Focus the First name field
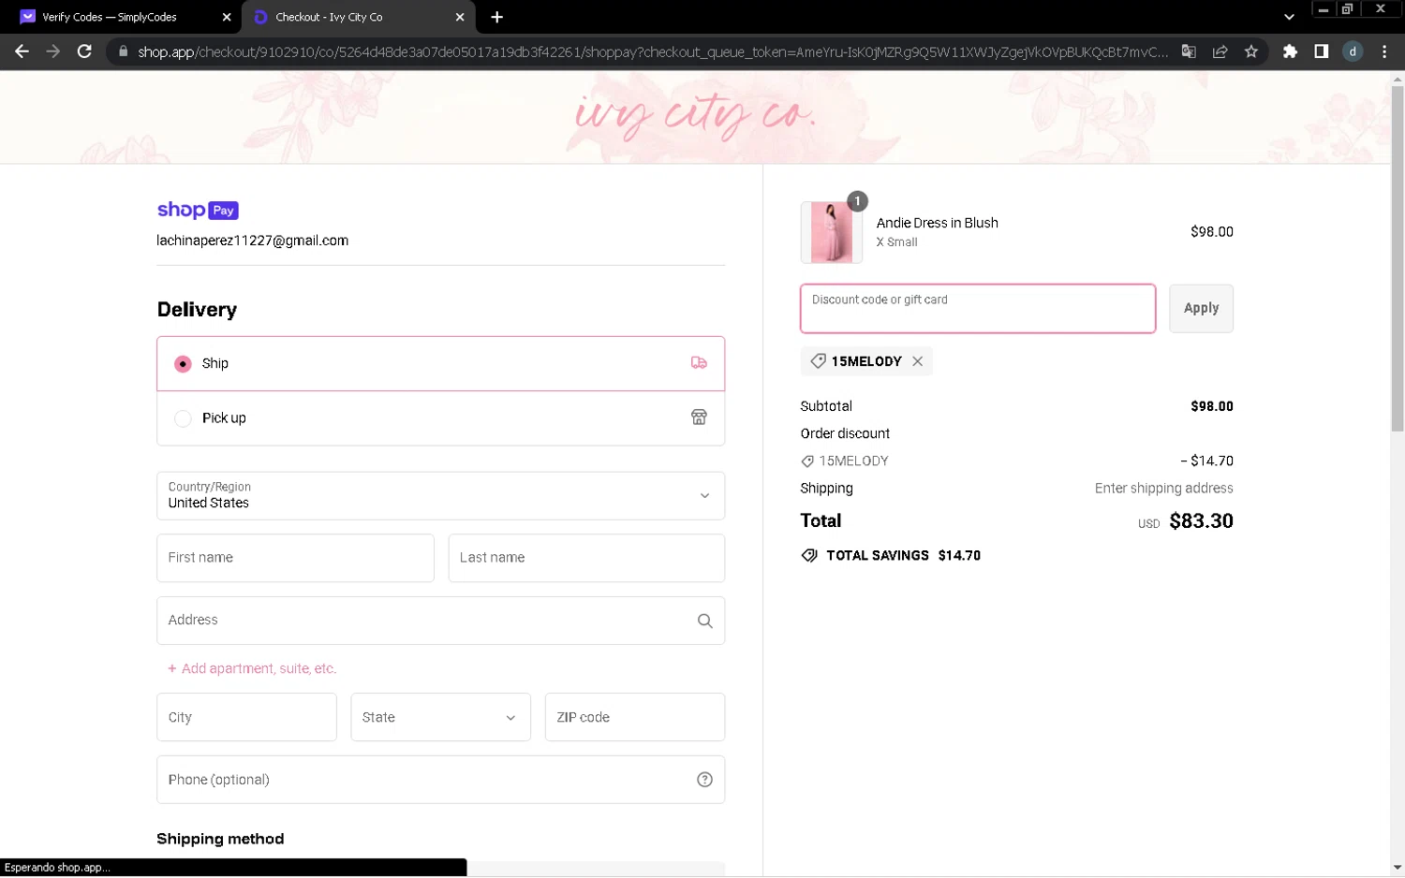1405x878 pixels. pos(295,558)
